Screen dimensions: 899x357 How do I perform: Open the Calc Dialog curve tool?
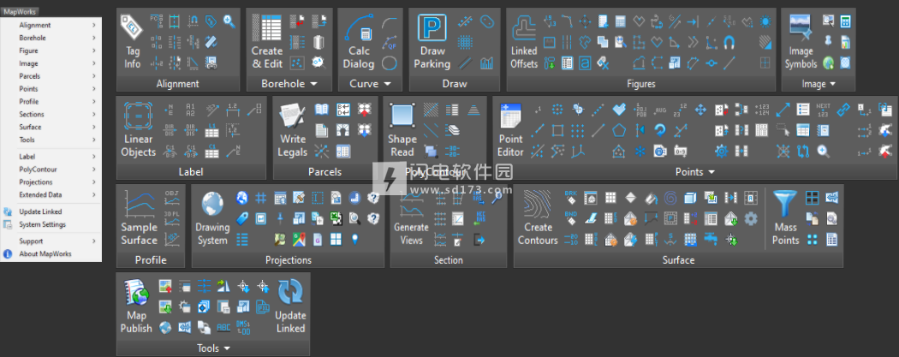[x=359, y=42]
